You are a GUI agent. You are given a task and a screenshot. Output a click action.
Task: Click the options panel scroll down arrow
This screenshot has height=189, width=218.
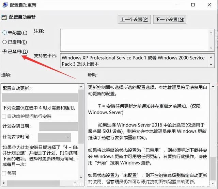click(x=81, y=177)
